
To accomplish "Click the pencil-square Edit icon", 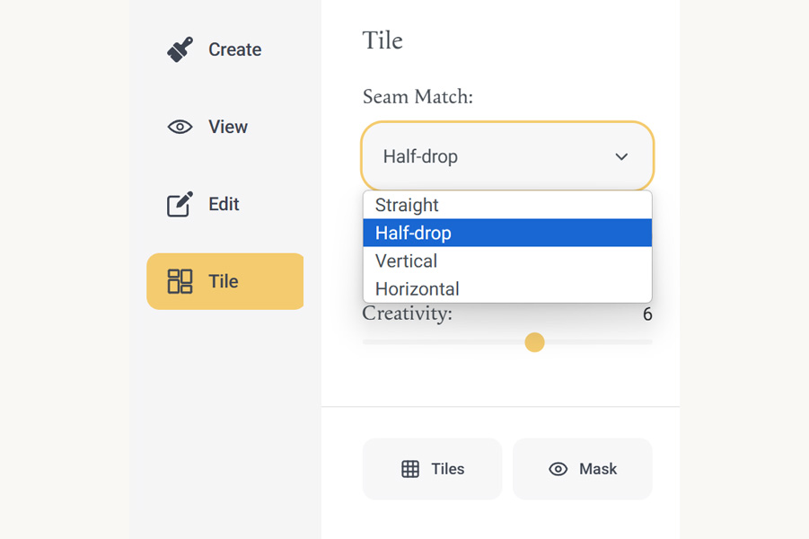I will [180, 204].
